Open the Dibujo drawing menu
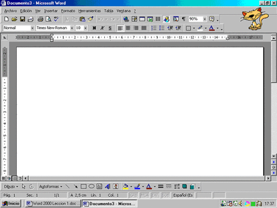This screenshot has width=277, height=208. pyautogui.click(x=11, y=186)
